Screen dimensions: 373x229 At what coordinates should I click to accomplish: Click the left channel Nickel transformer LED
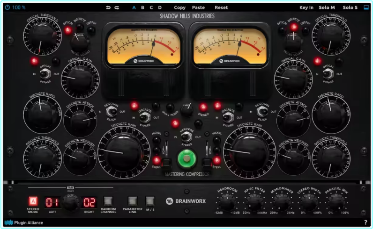157,140
